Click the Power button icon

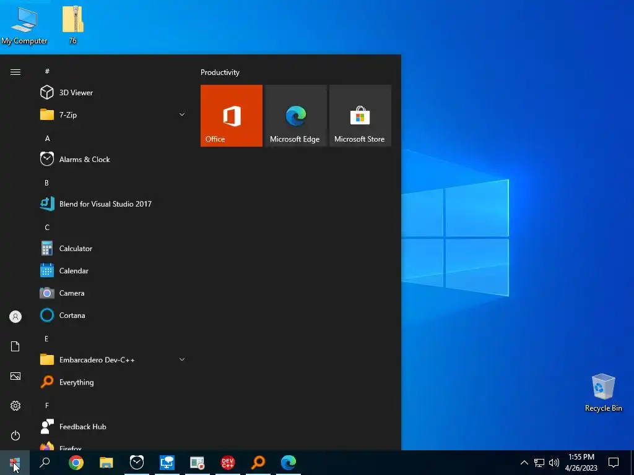coord(15,435)
